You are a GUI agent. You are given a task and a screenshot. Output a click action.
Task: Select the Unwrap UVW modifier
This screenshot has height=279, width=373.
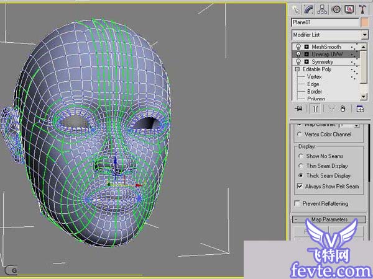pos(327,55)
